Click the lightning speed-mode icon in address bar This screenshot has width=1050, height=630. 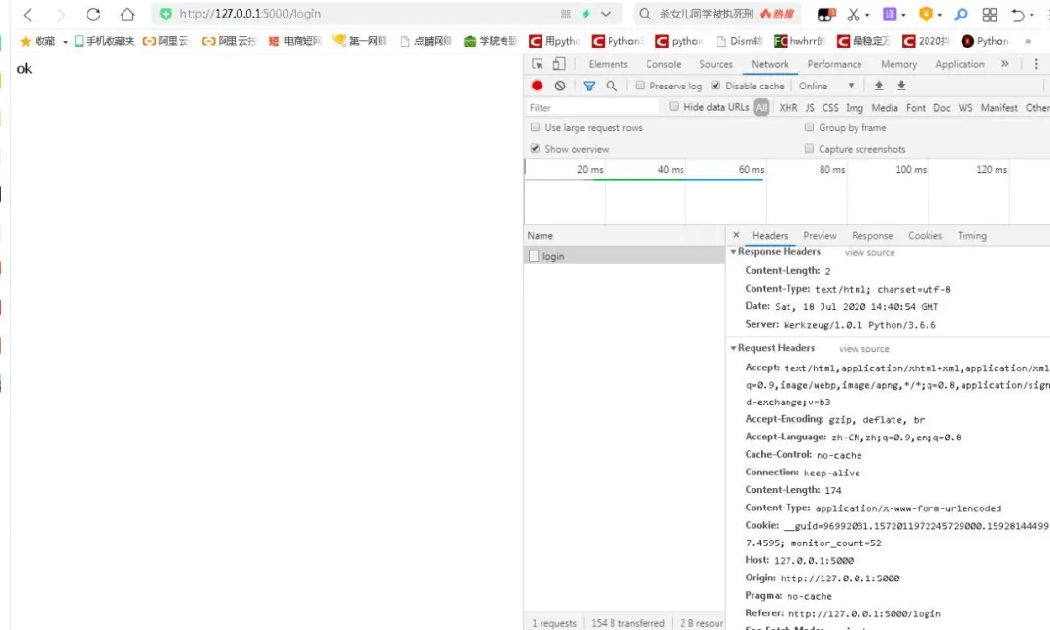pos(586,14)
